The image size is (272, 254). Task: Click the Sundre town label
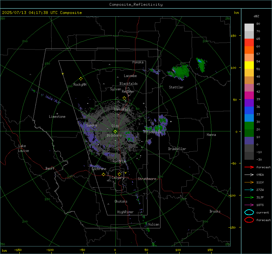click(92, 125)
